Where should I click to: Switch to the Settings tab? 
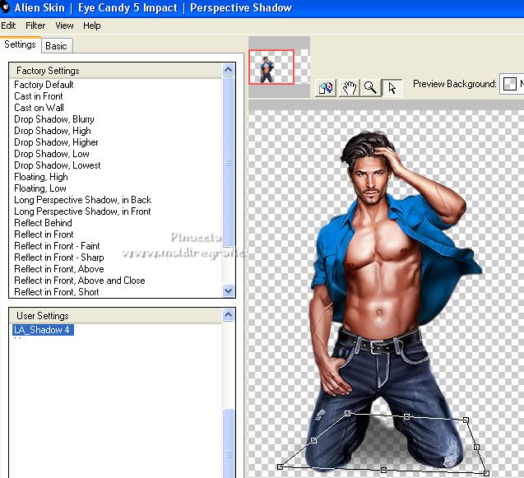[x=20, y=44]
